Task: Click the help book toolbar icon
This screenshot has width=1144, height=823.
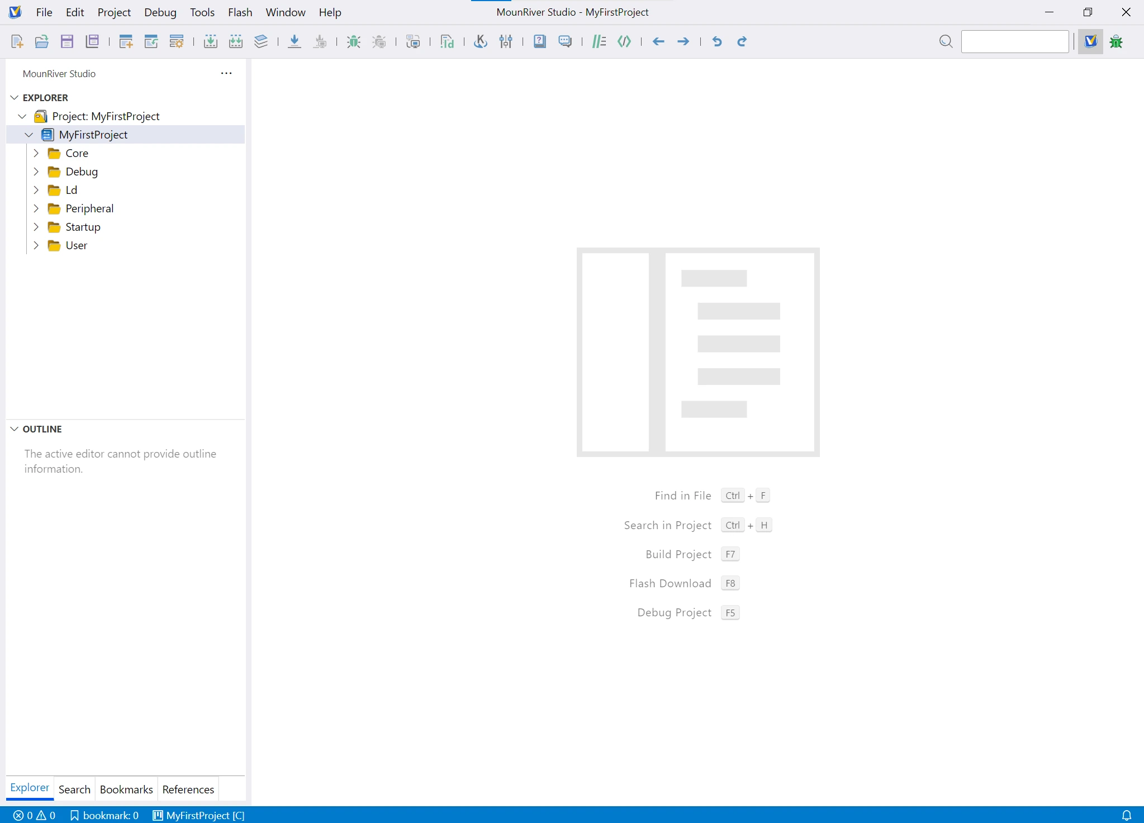Action: point(540,41)
